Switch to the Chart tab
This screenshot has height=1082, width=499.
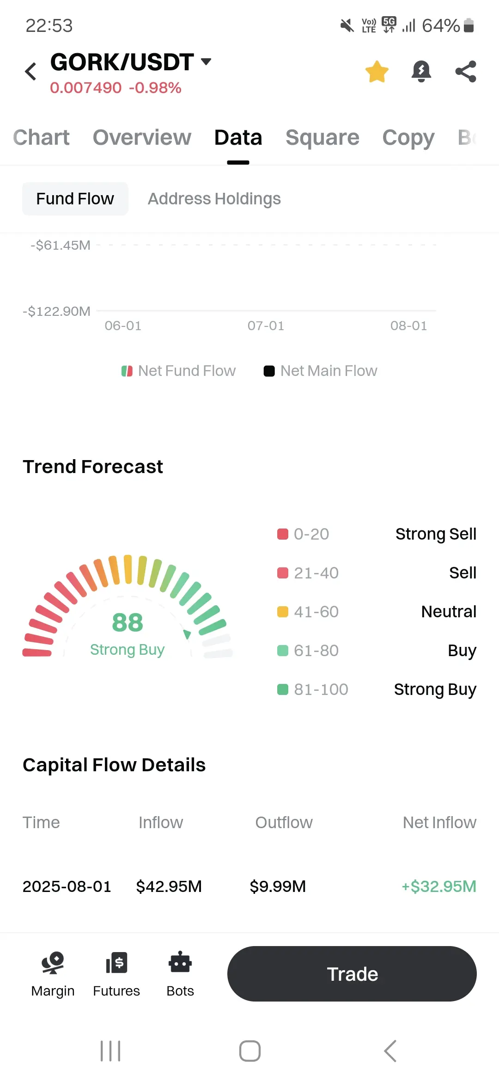coord(41,137)
